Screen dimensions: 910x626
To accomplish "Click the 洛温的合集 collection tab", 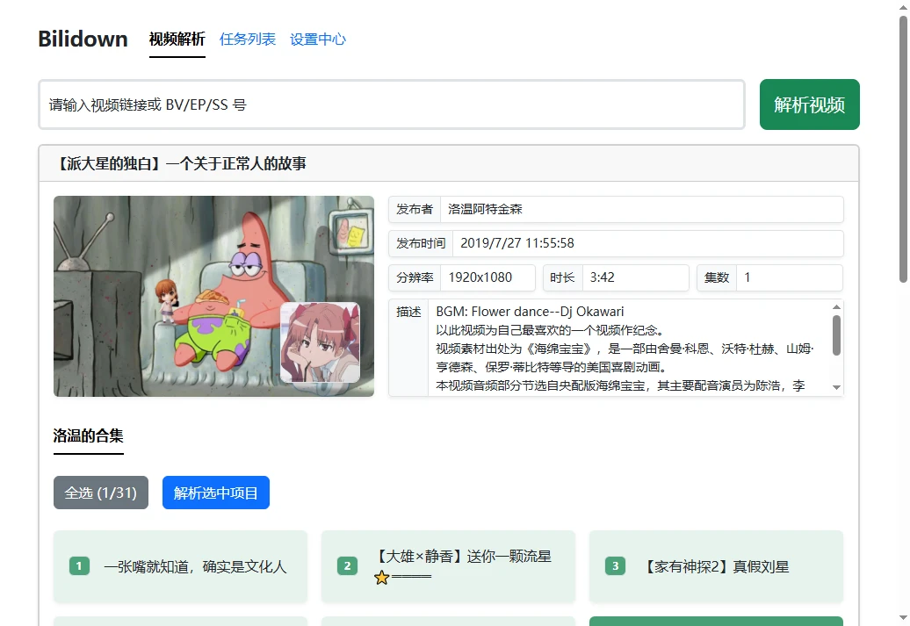I will coord(89,436).
